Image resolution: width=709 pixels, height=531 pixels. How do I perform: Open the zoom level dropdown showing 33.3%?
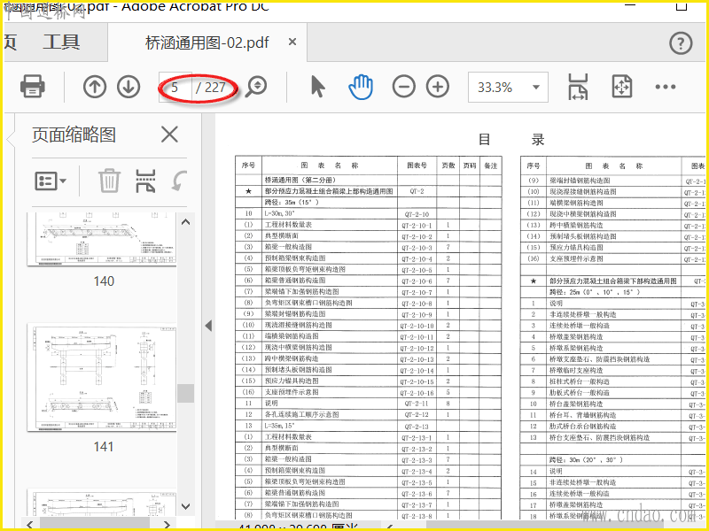pos(508,87)
